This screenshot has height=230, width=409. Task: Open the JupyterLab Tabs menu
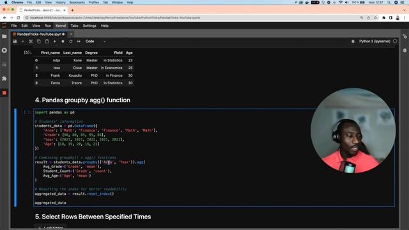point(74,26)
